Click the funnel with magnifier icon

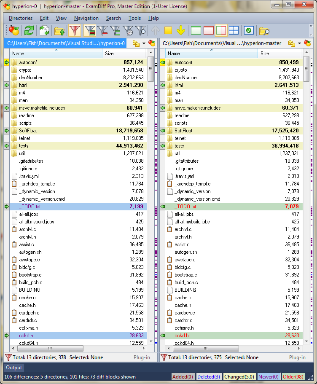point(141,30)
